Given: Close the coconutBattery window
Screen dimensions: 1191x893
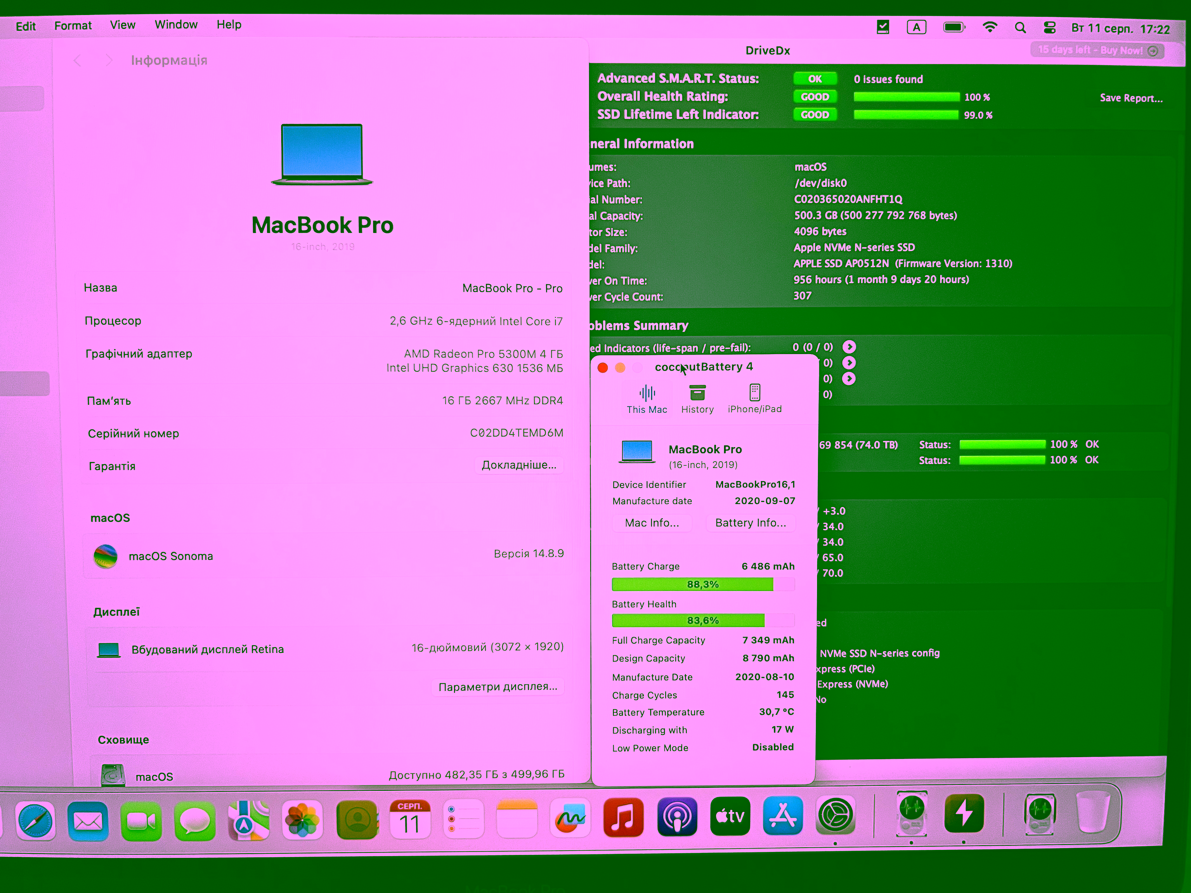Looking at the screenshot, I should 603,368.
